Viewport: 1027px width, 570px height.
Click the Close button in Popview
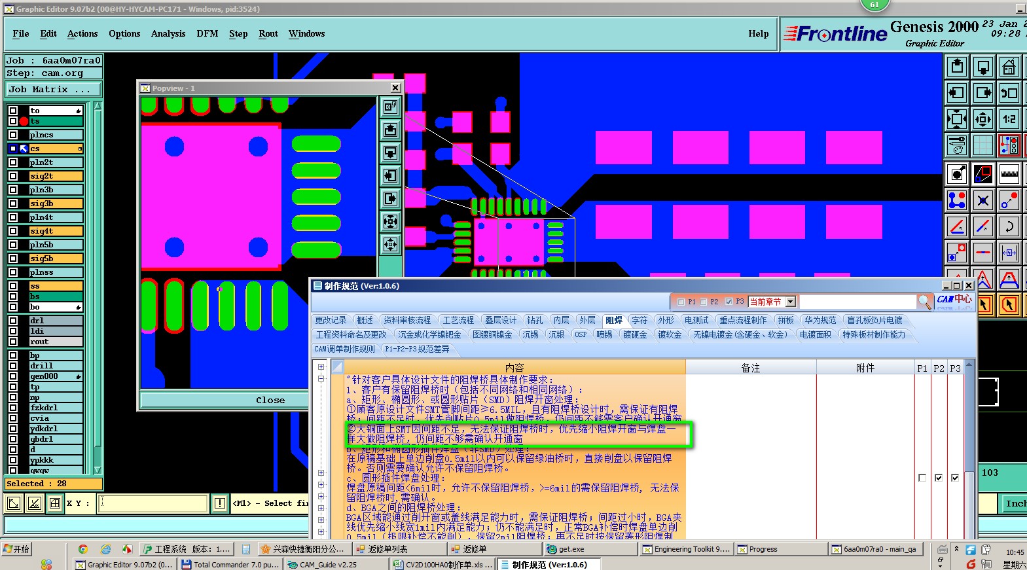coord(270,400)
